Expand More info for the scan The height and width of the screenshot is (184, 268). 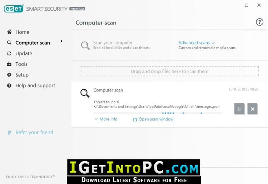(106, 119)
